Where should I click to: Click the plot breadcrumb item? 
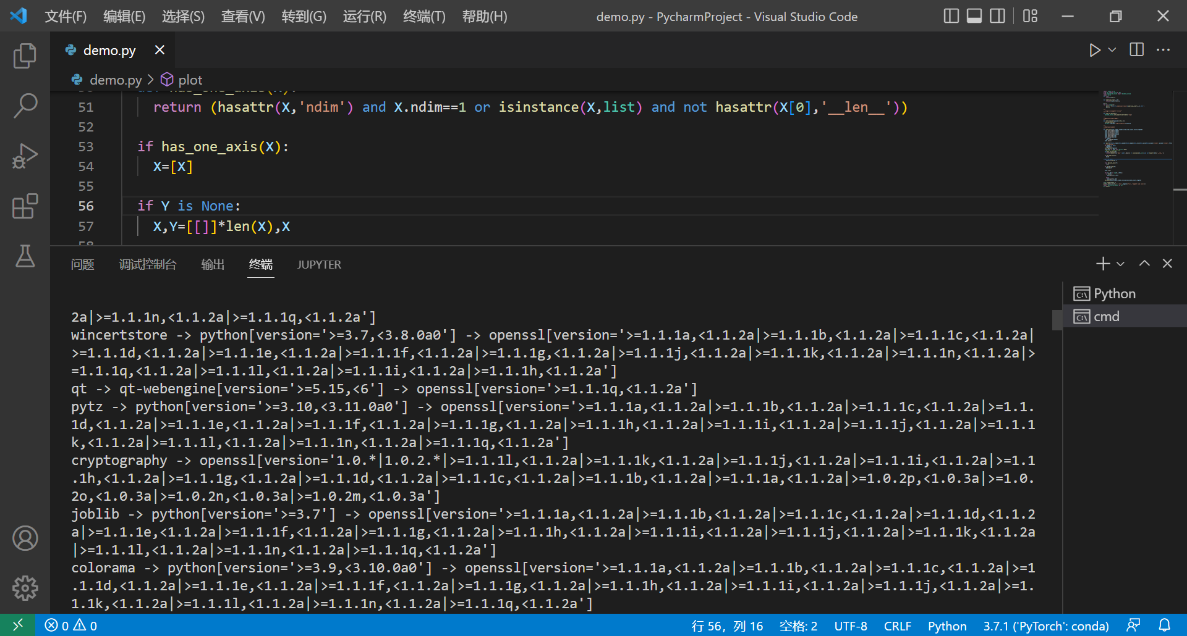click(x=190, y=80)
